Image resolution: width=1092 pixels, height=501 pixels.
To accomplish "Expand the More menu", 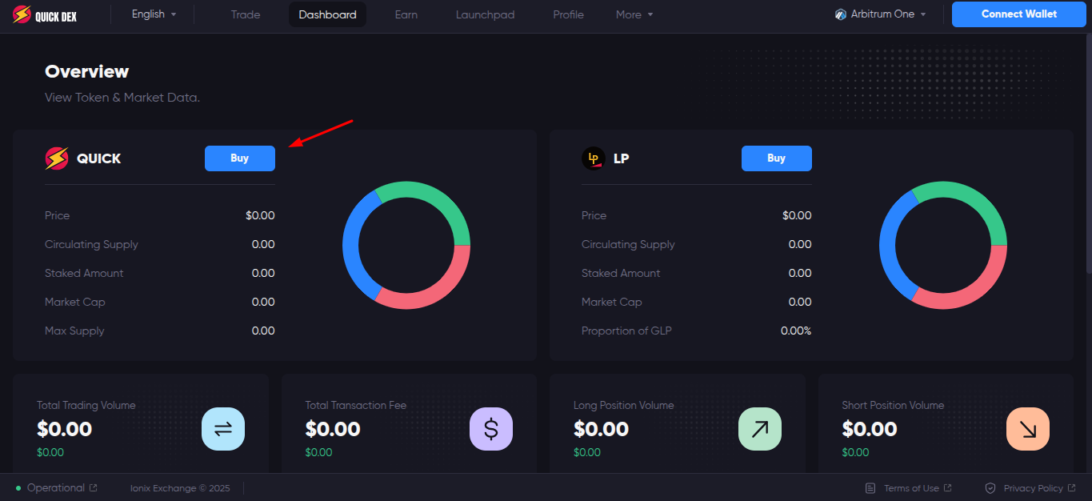I will [634, 14].
